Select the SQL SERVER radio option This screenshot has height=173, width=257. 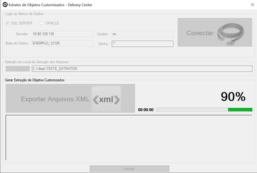(x=19, y=23)
